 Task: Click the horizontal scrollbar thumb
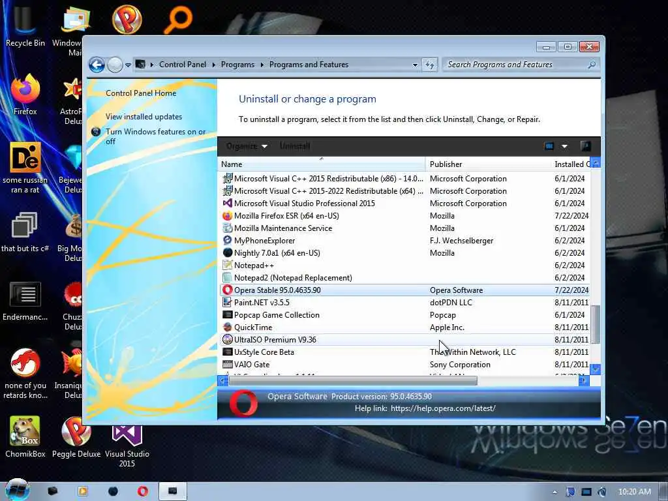coord(353,381)
